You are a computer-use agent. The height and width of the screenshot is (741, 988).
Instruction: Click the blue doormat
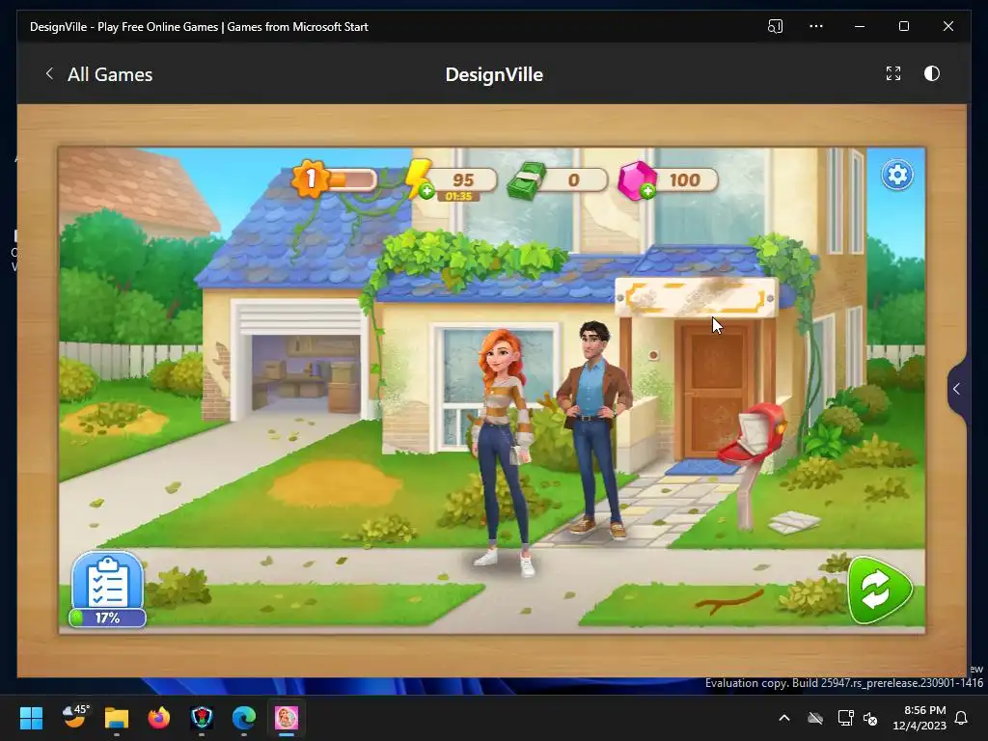pos(702,468)
